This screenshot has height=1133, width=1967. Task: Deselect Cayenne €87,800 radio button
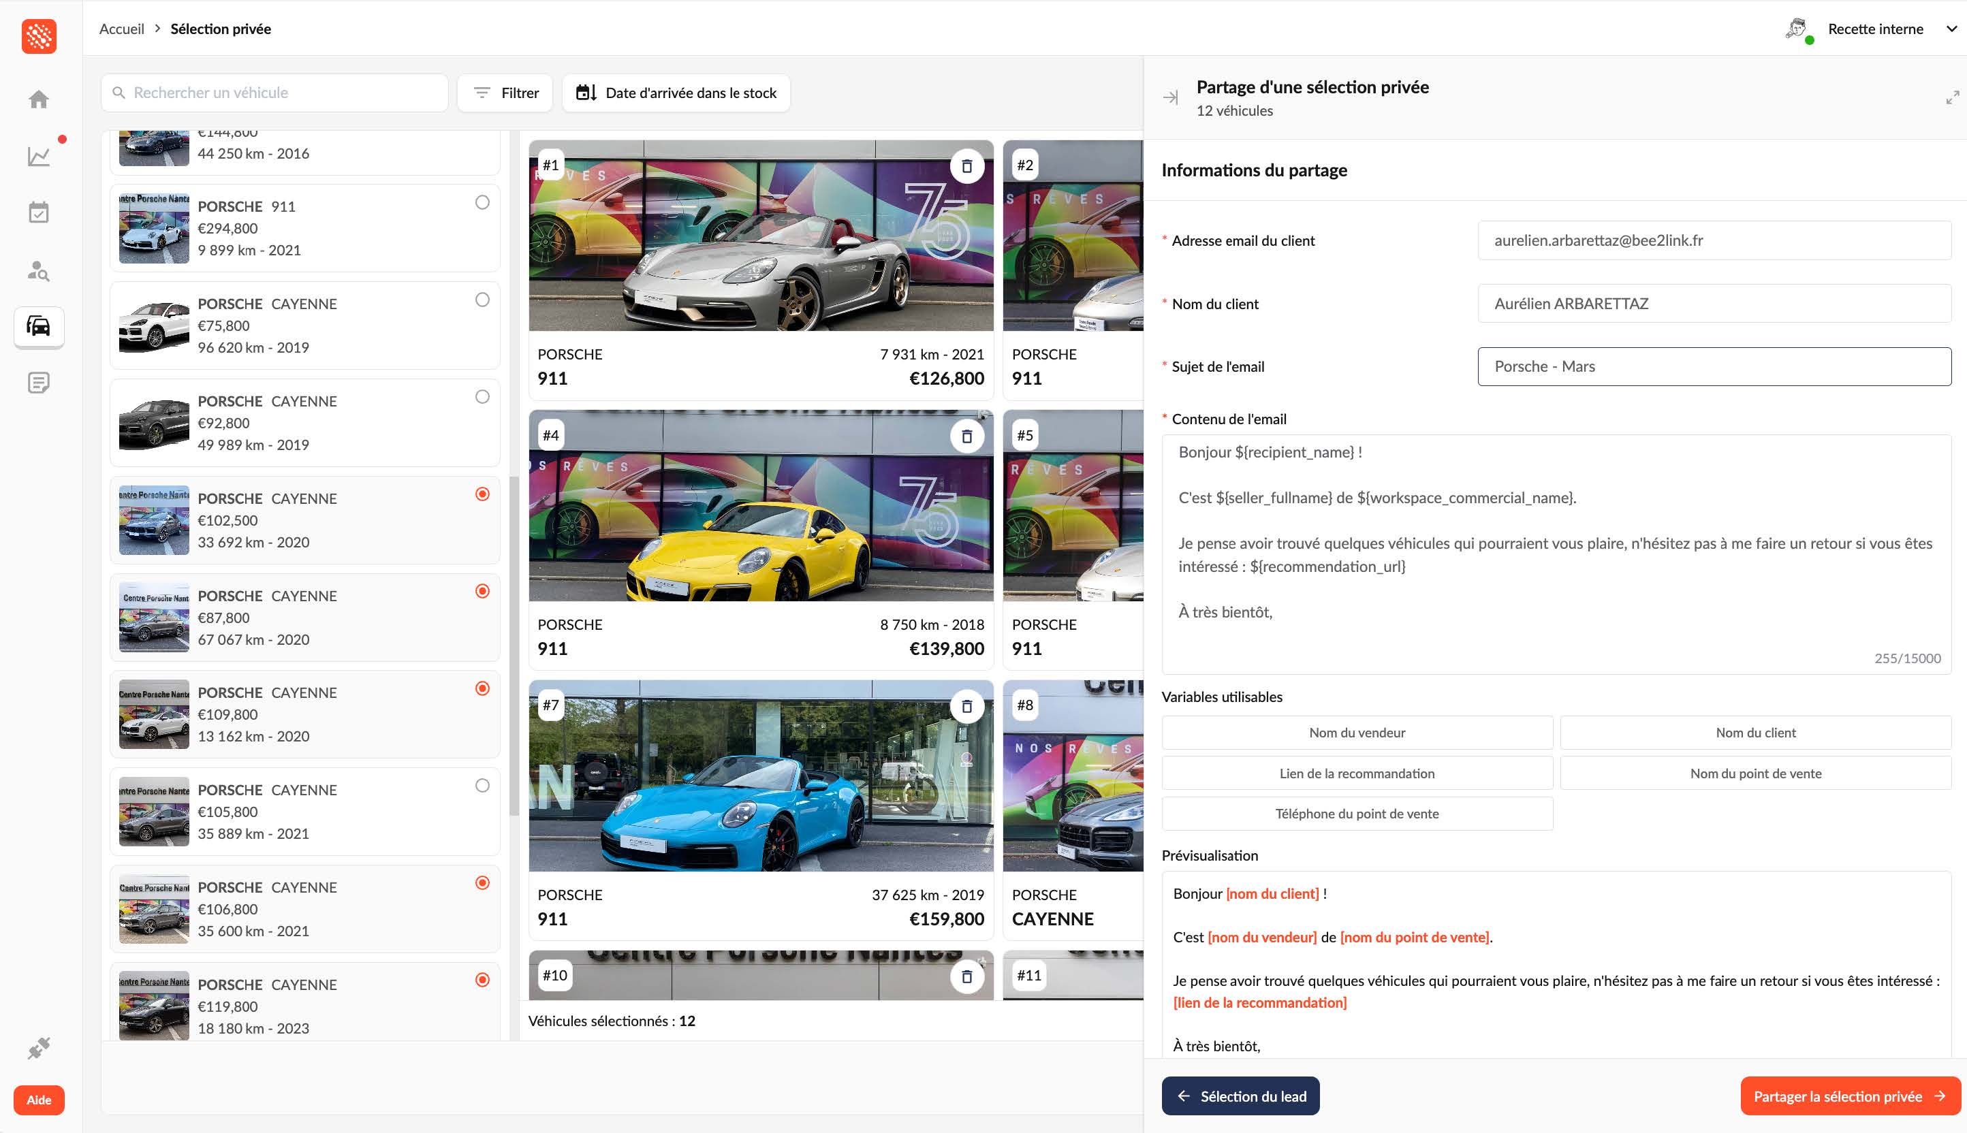pos(483,592)
